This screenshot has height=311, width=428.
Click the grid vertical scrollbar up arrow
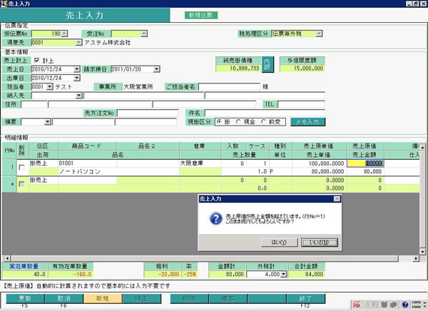[422, 147]
